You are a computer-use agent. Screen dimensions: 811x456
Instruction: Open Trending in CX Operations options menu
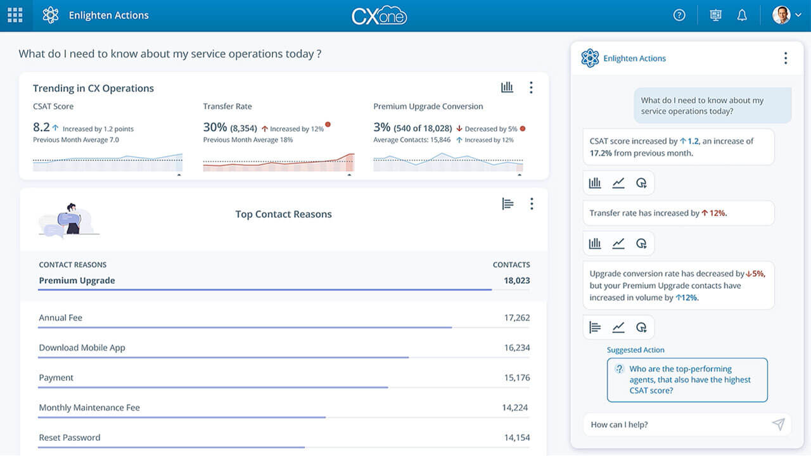tap(531, 87)
